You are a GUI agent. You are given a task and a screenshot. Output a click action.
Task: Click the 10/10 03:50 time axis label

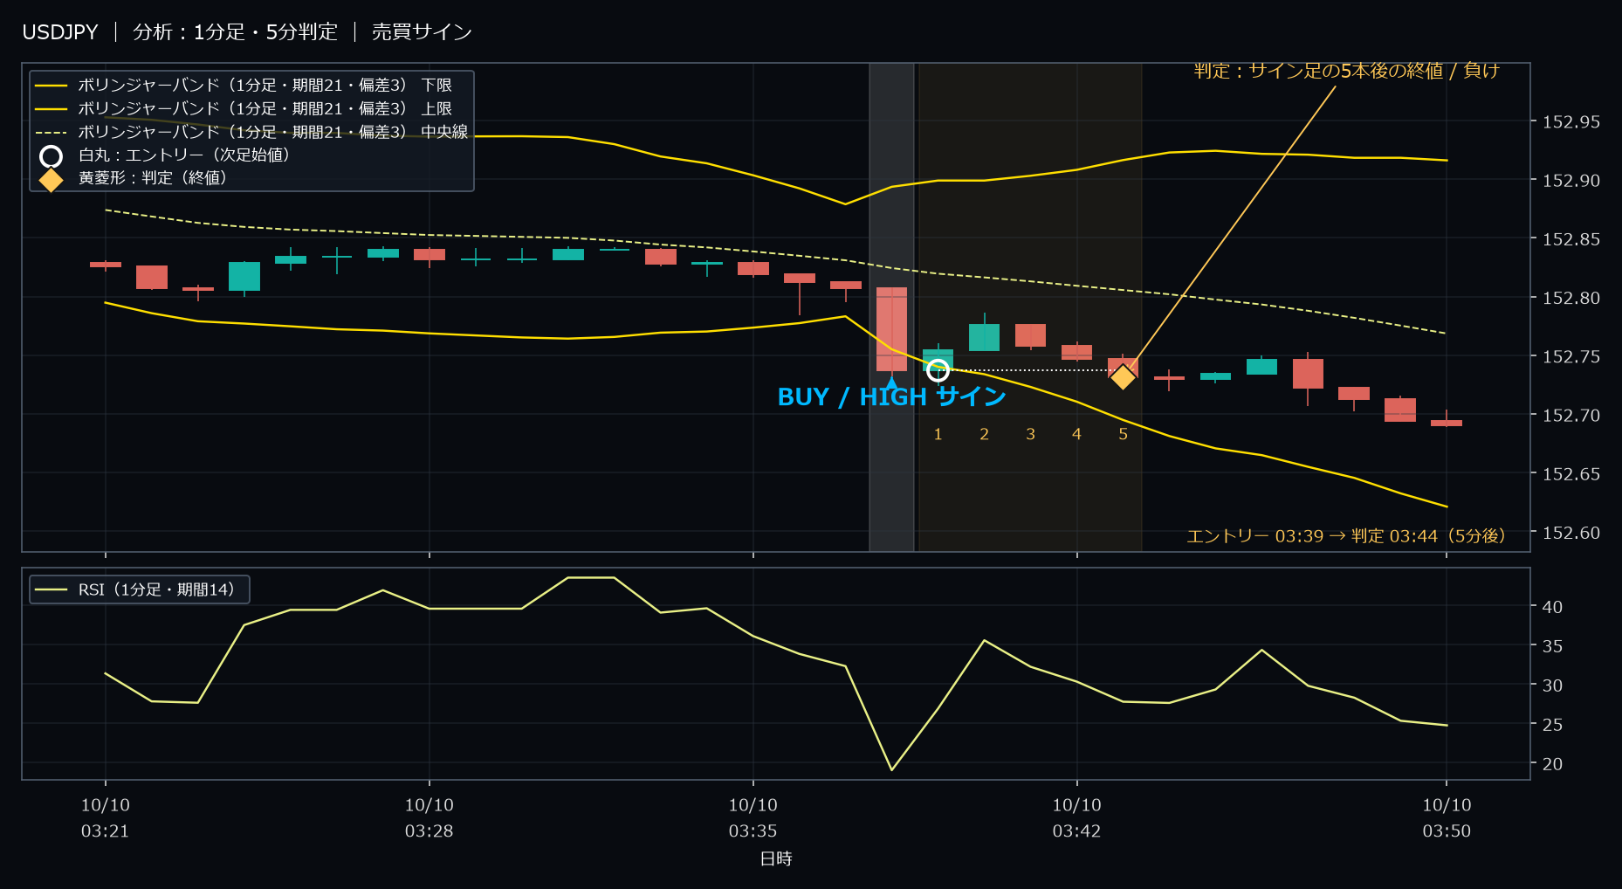pyautogui.click(x=1447, y=818)
